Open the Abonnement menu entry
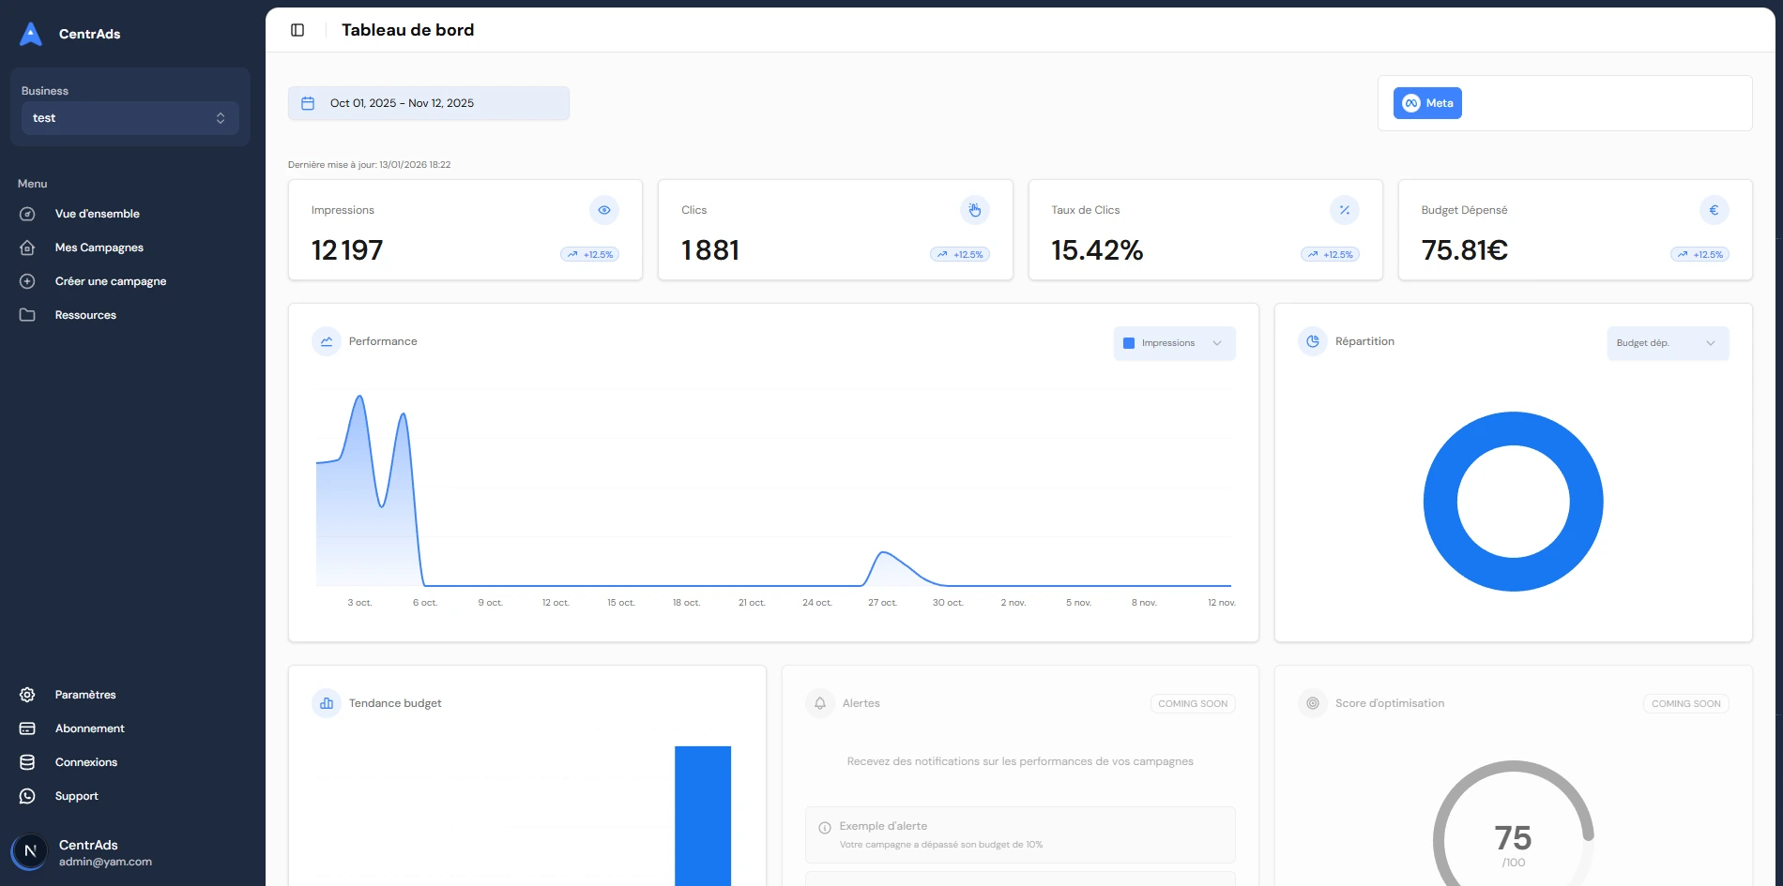The image size is (1783, 886). [x=89, y=728]
